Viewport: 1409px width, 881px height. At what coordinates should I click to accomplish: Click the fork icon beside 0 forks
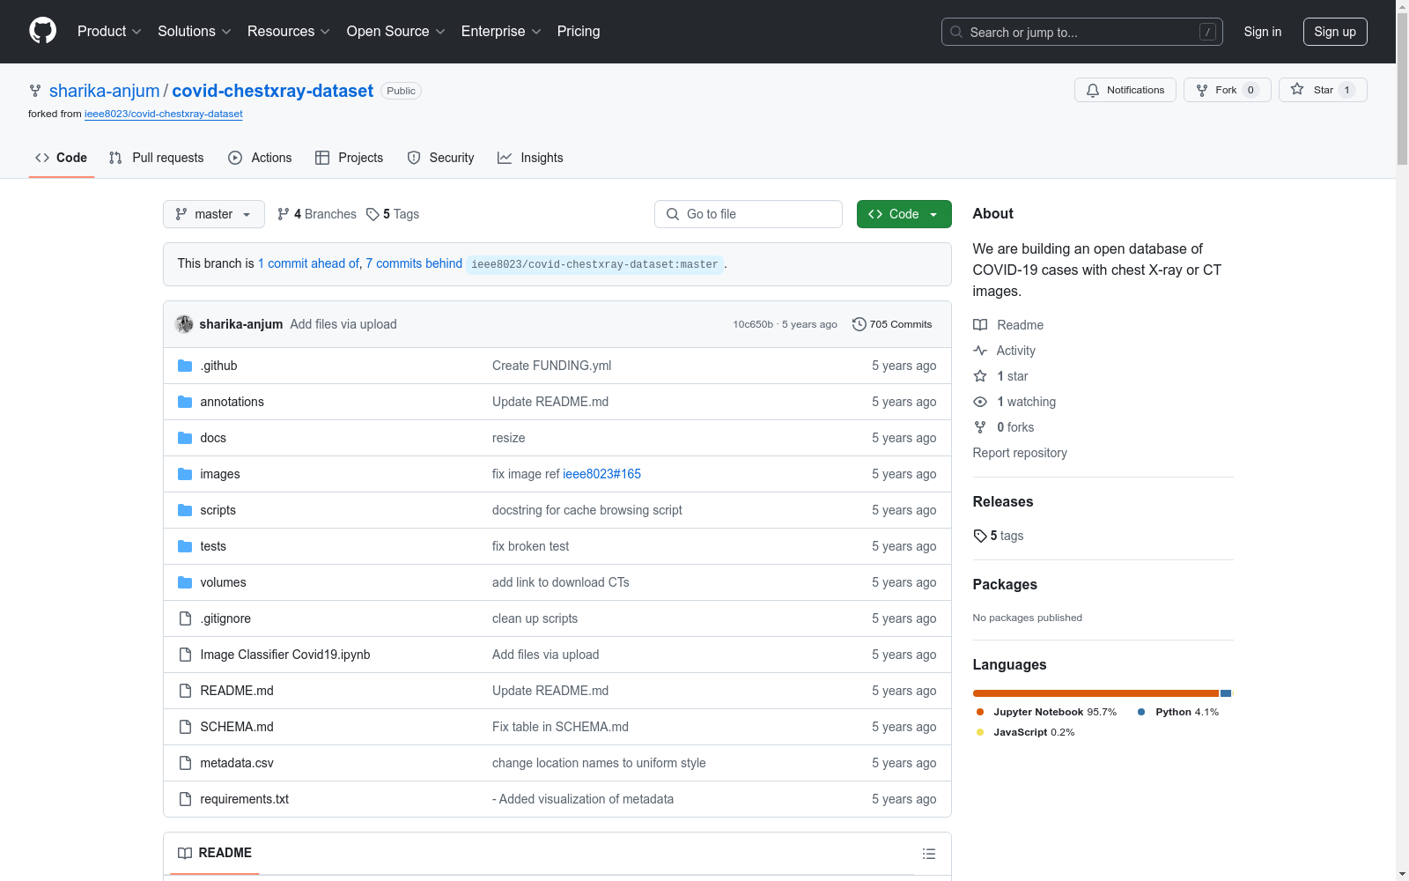coord(980,427)
